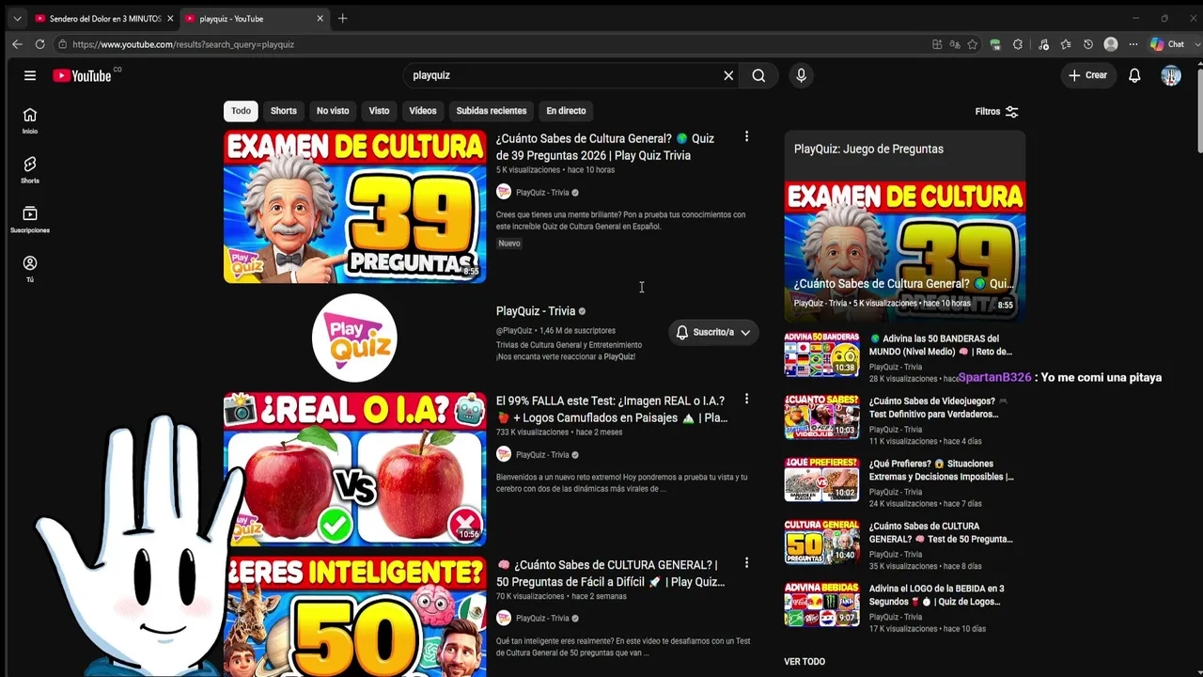Open the app install icon in address bar

[x=937, y=44]
